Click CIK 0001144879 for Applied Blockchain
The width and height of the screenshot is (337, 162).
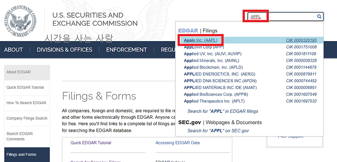[301, 68]
